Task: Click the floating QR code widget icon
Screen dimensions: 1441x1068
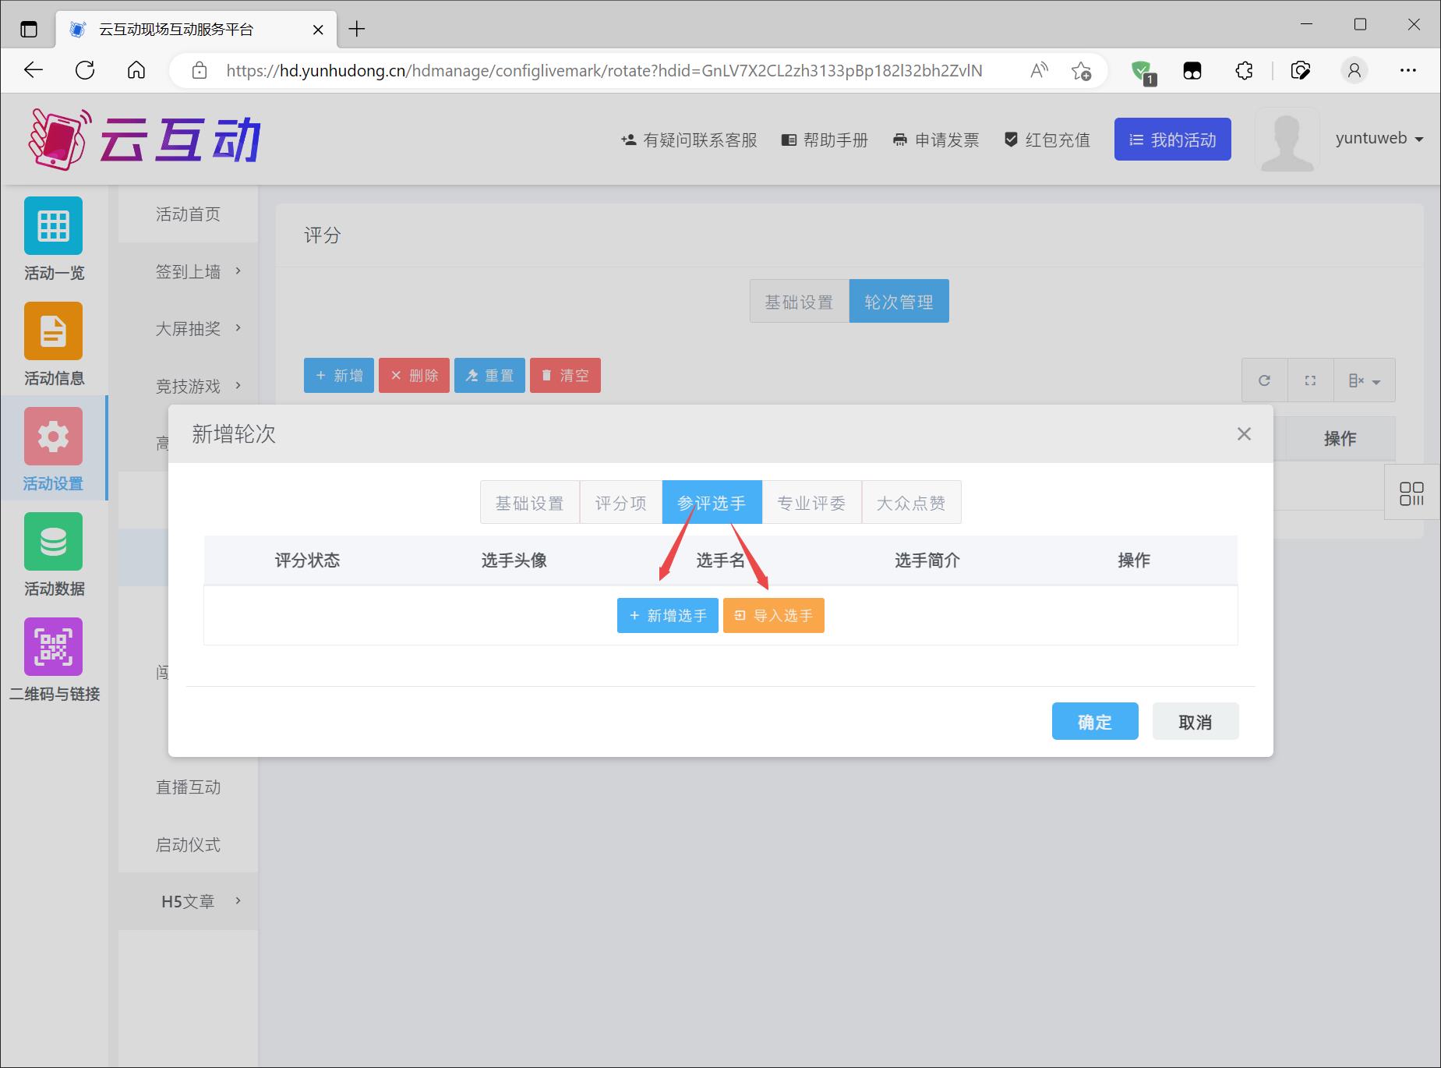Action: click(1411, 493)
